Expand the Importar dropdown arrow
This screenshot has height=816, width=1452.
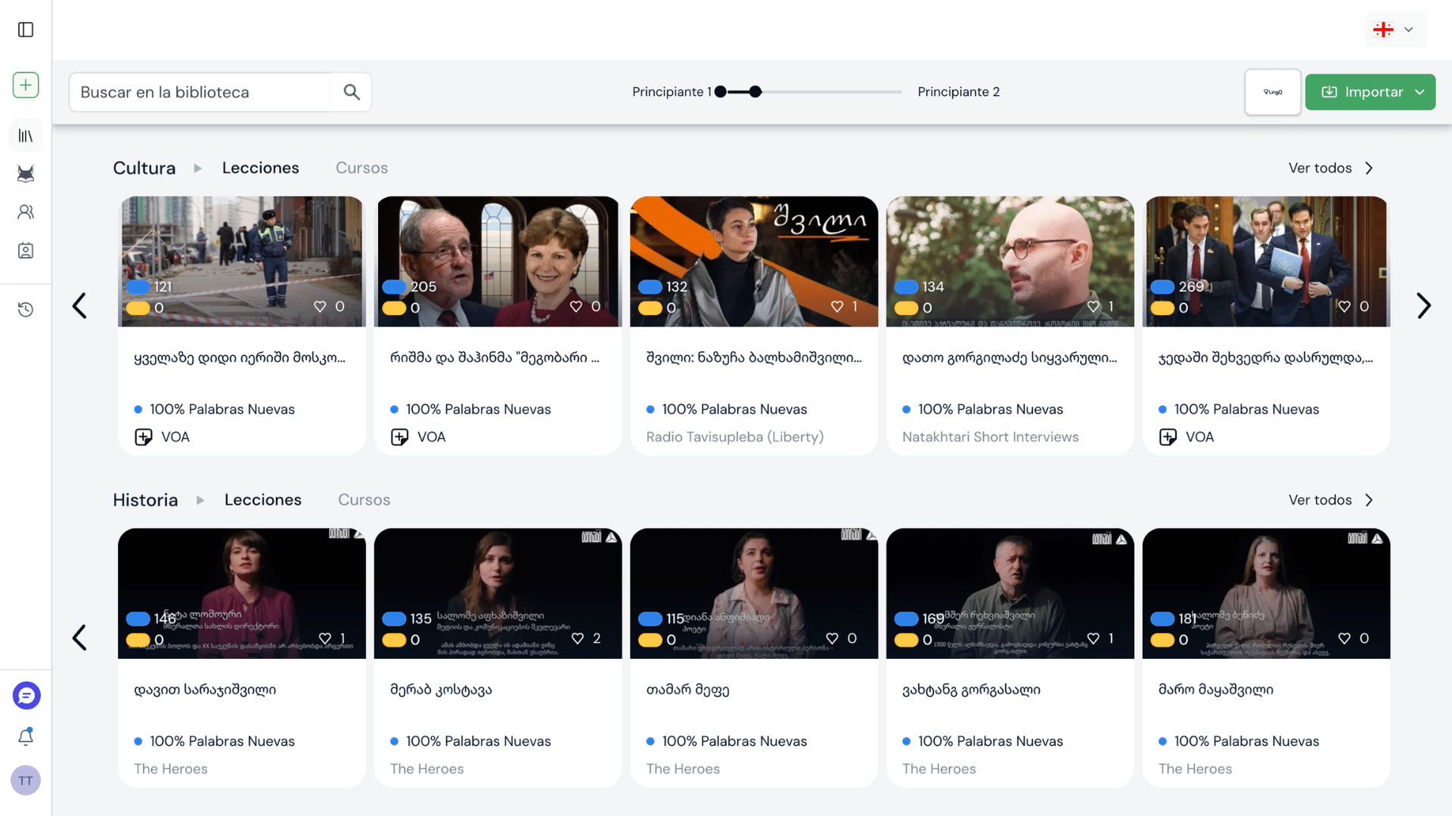pyautogui.click(x=1420, y=92)
